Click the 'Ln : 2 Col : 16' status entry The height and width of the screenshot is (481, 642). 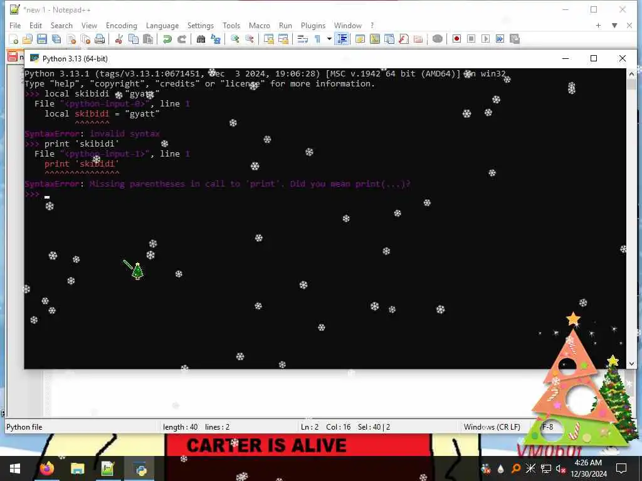click(x=326, y=427)
